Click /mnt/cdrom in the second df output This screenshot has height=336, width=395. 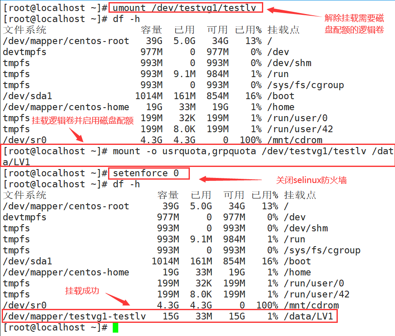point(312,305)
